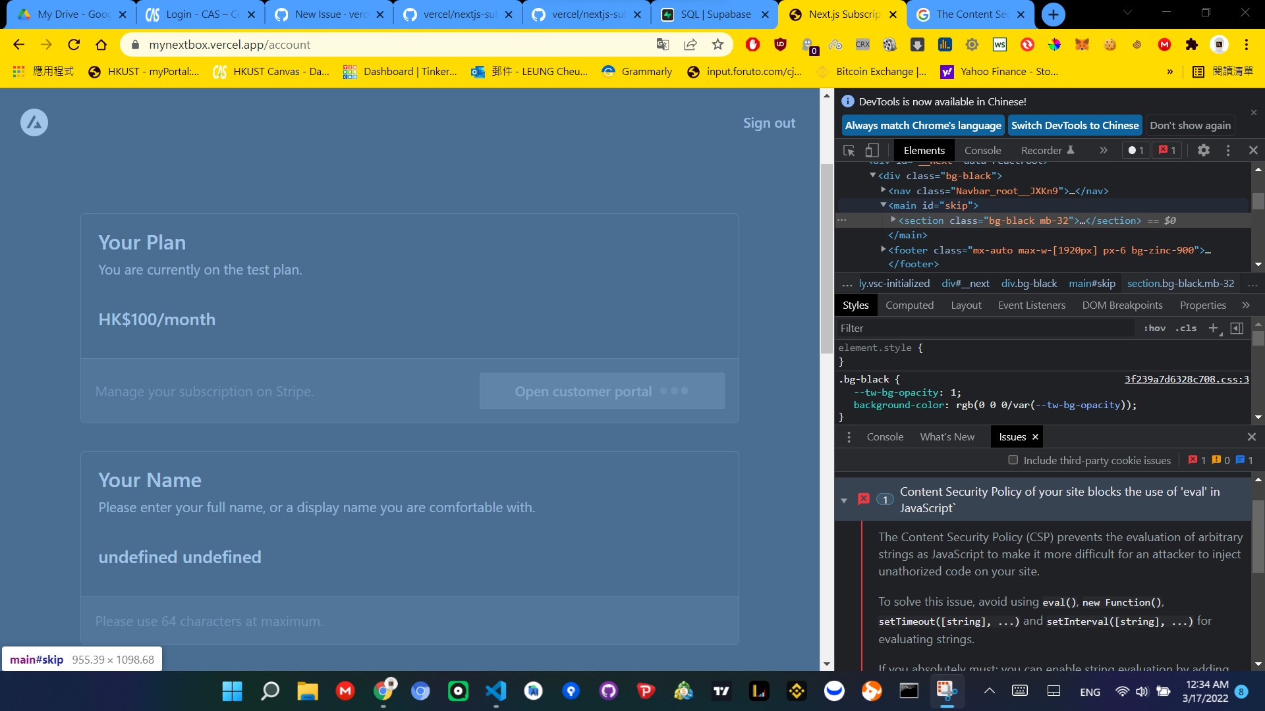Toggle the device toolbar icon
The image size is (1265, 711).
pyautogui.click(x=872, y=150)
